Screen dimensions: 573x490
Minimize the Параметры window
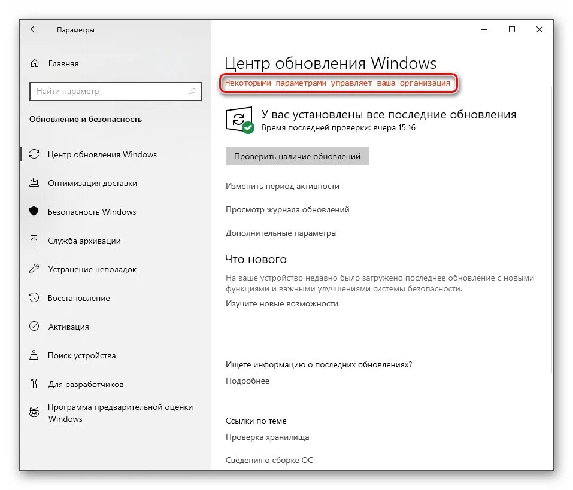[x=484, y=29]
